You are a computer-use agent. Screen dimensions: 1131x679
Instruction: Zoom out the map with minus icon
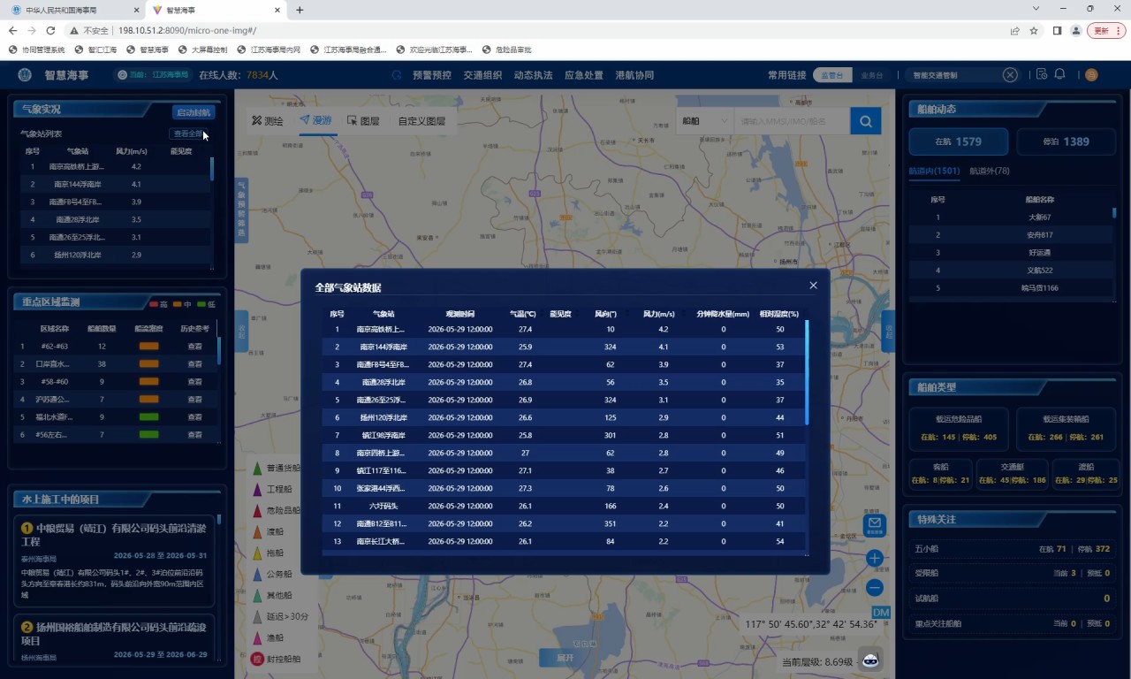pos(874,587)
